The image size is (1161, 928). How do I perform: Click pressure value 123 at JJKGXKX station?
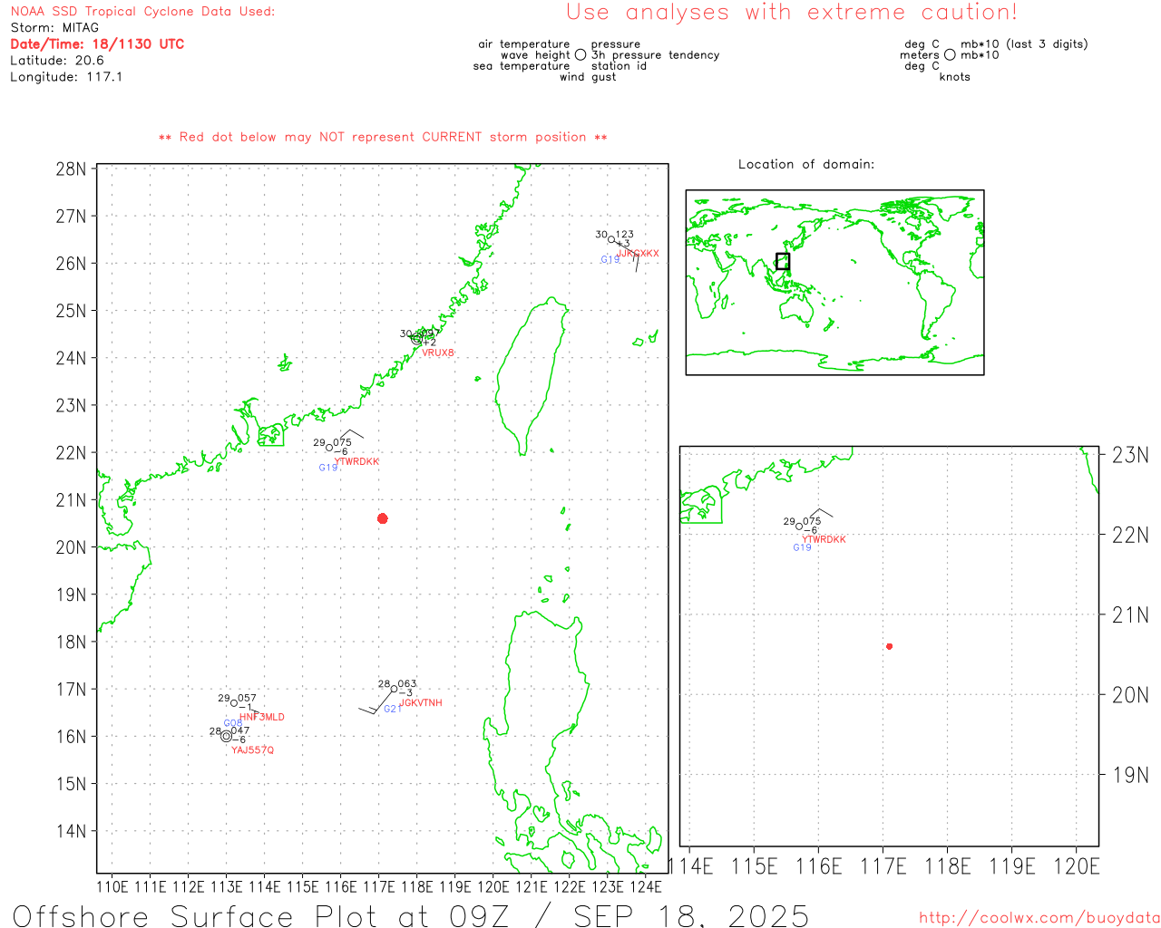(625, 235)
